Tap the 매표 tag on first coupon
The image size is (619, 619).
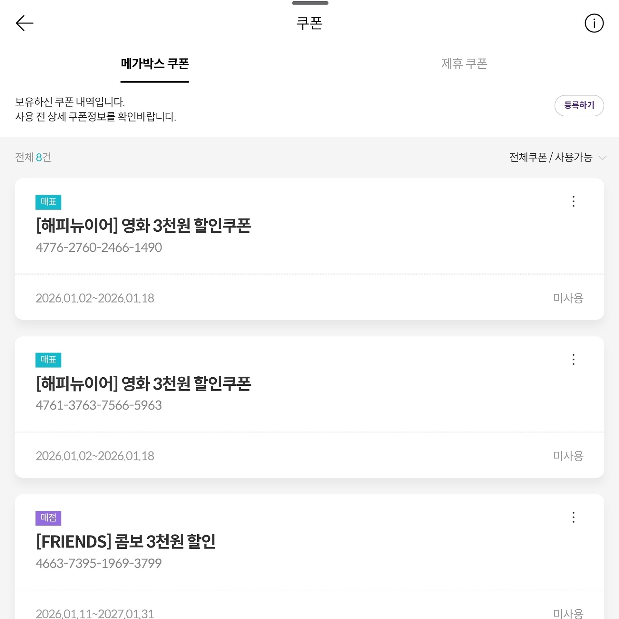tap(48, 202)
